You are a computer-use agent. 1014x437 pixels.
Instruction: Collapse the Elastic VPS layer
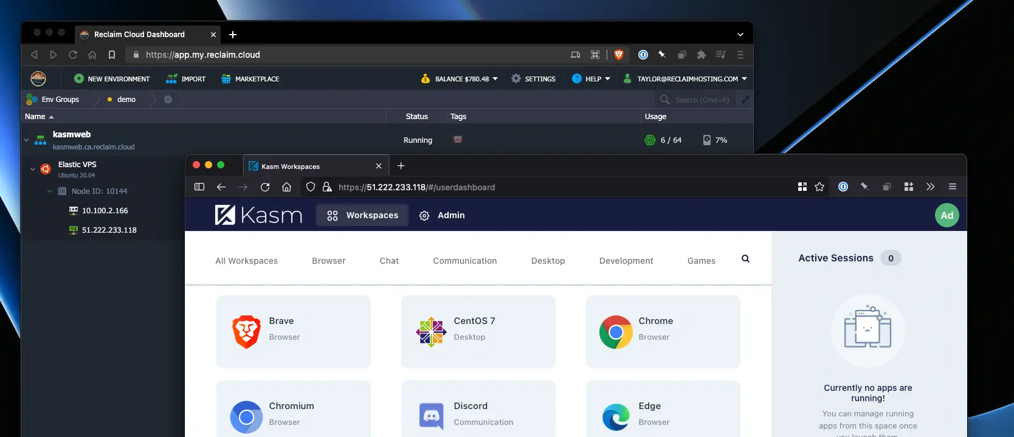point(33,169)
